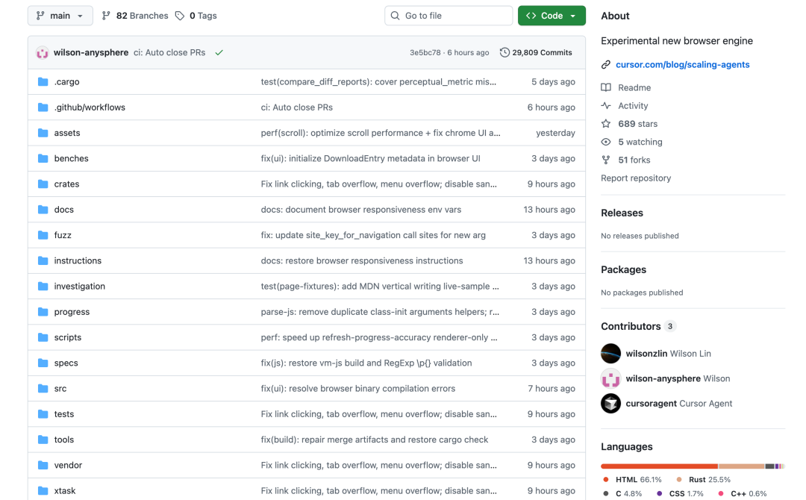The image size is (806, 500).
Task: Click the Activity pulse icon
Action: pos(606,106)
